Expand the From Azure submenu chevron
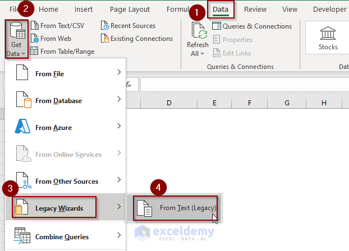The width and height of the screenshot is (349, 251). [x=119, y=126]
